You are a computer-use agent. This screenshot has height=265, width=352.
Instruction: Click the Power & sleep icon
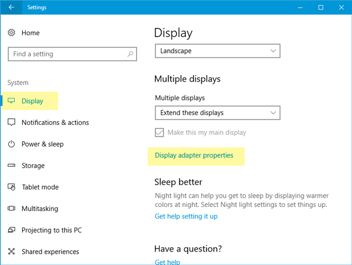point(11,144)
